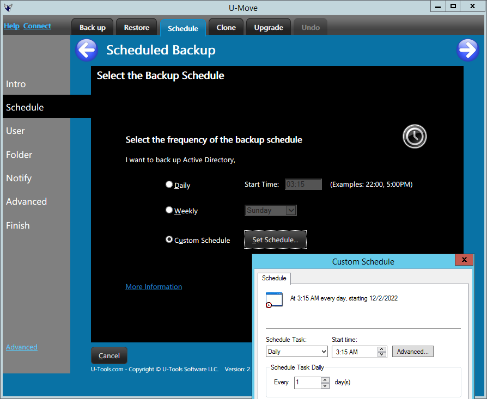Open the Clone tab
Image resolution: width=487 pixels, height=399 pixels.
pyautogui.click(x=226, y=28)
